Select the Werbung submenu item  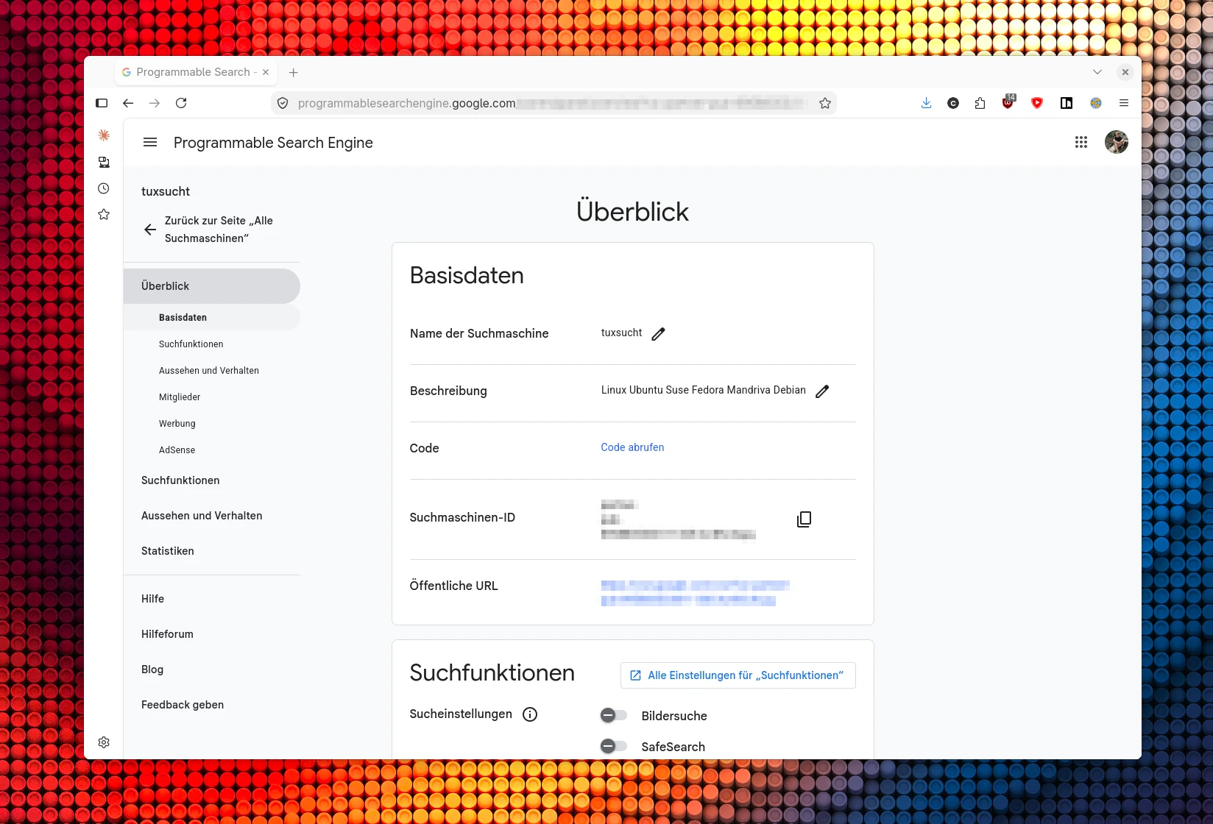(177, 424)
